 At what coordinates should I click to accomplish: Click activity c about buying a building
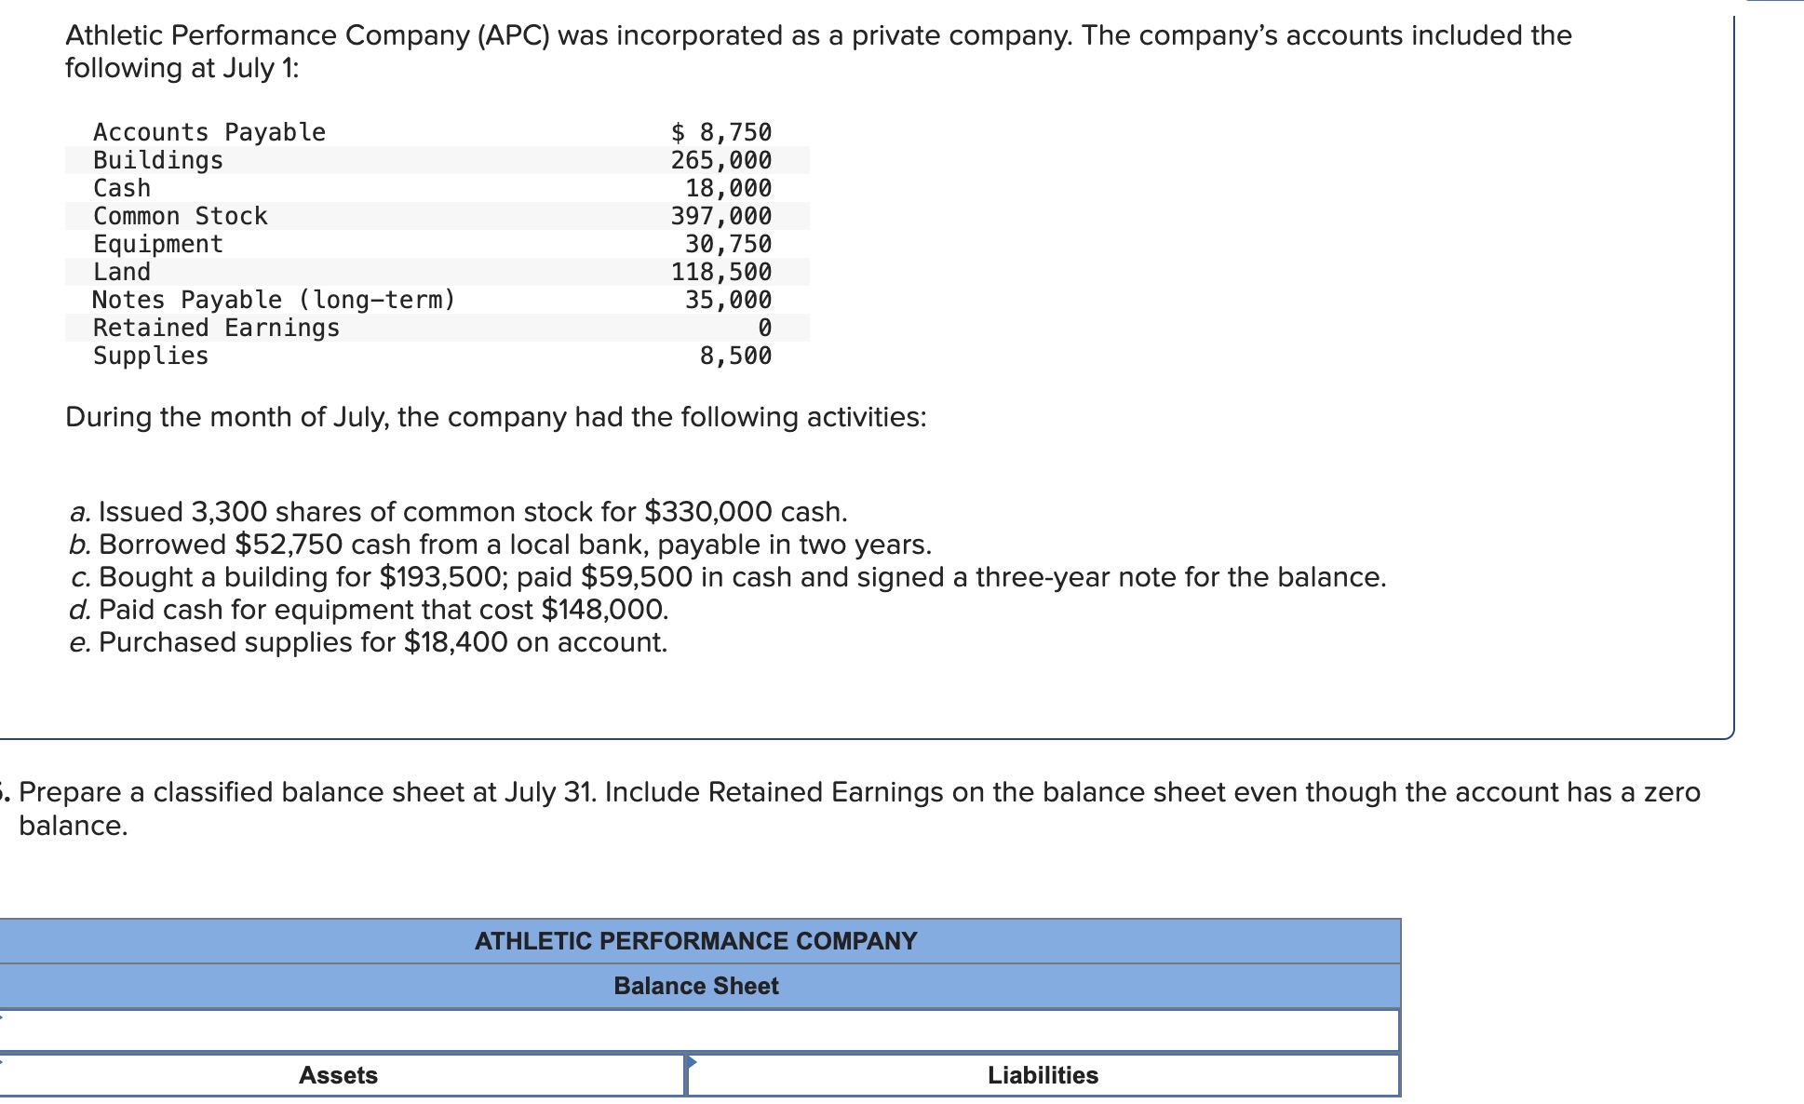[x=728, y=577]
